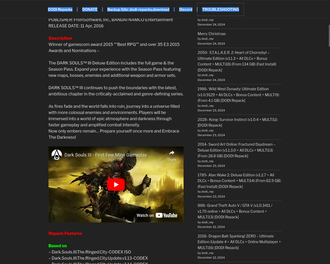This screenshot has height=264, width=330.
Task: Open Backup Site dodi-repacks.download link
Action: (x=138, y=10)
